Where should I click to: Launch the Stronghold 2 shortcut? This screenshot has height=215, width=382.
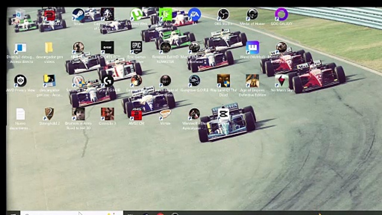[49, 114]
